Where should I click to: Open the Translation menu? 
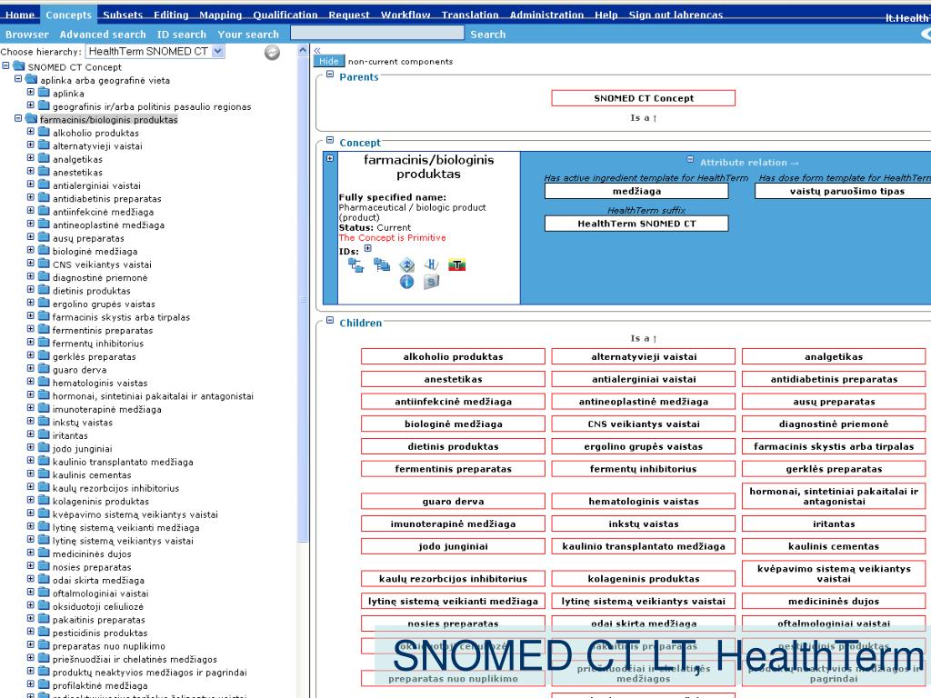470,15
